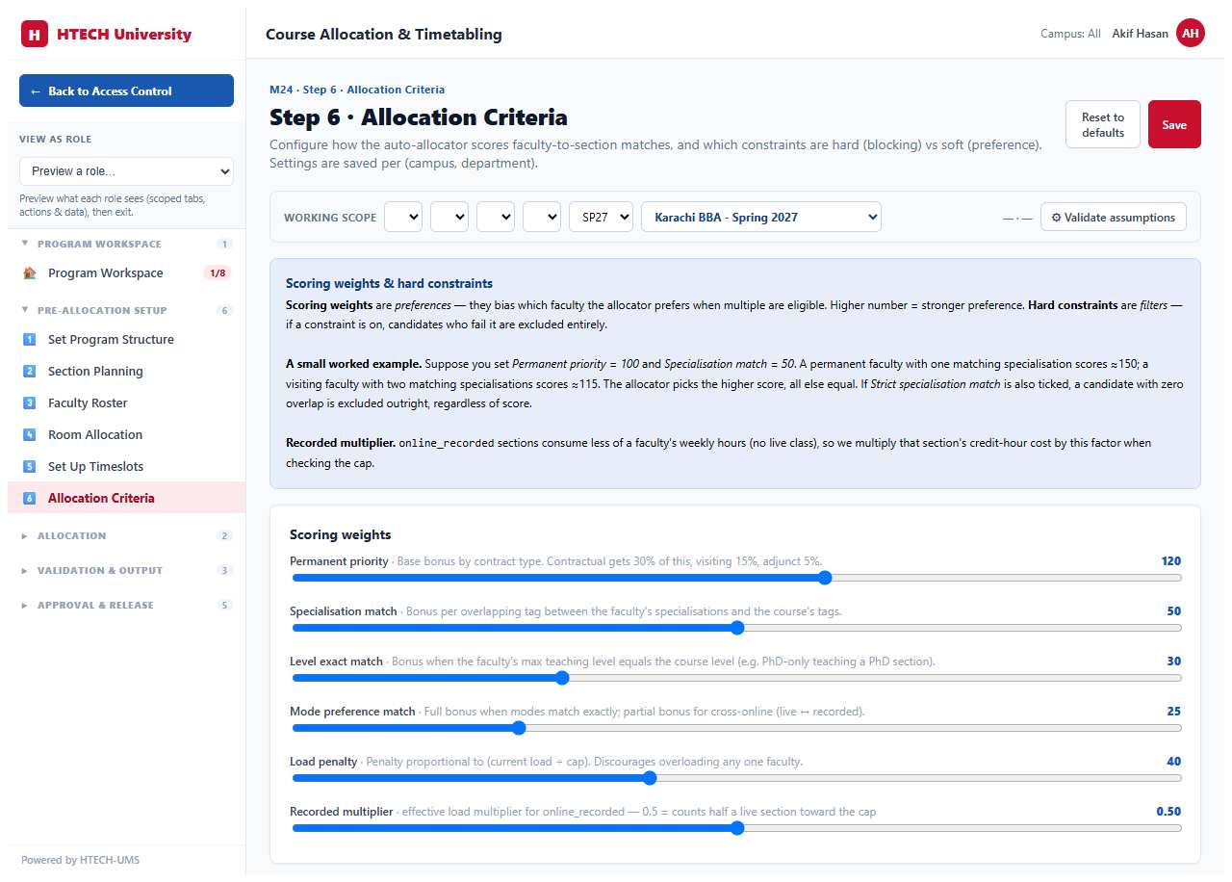Viewport: 1232px width, 882px height.
Task: Open the first empty Working Scope dropdown
Action: (403, 217)
